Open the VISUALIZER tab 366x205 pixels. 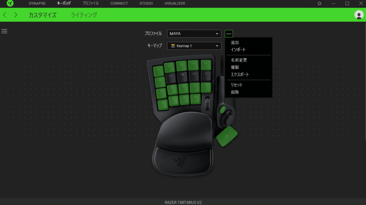[x=174, y=4]
